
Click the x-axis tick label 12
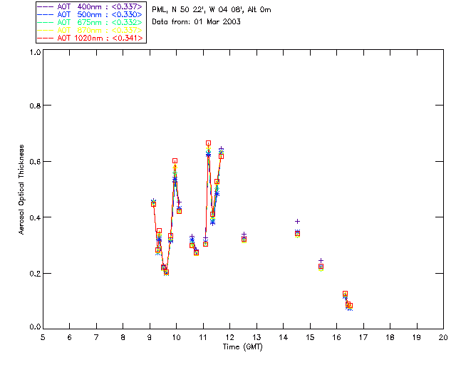229,337
